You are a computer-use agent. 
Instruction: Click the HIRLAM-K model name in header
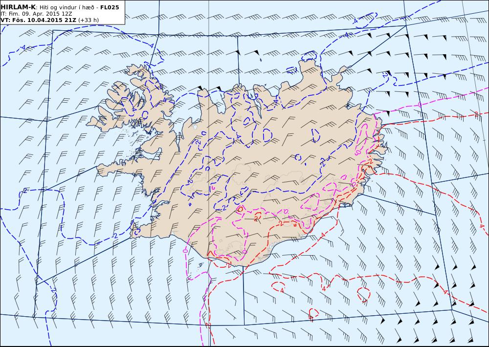coord(18,7)
